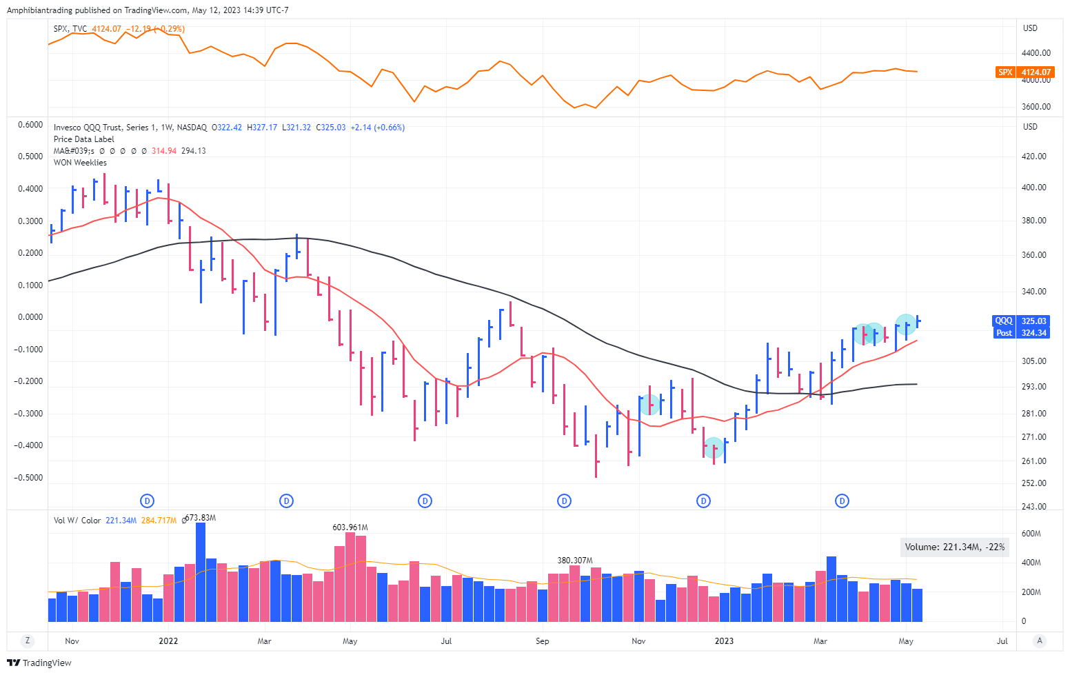Click the Volume 221.34M, -22% label
Viewport: 1070px width, 675px height.
955,547
